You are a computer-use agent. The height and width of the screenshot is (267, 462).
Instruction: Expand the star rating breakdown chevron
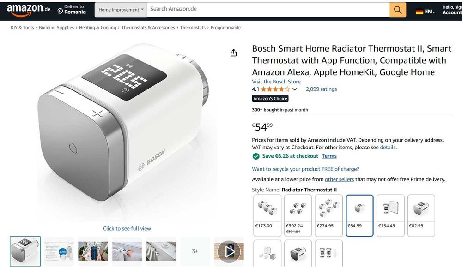tap(295, 89)
